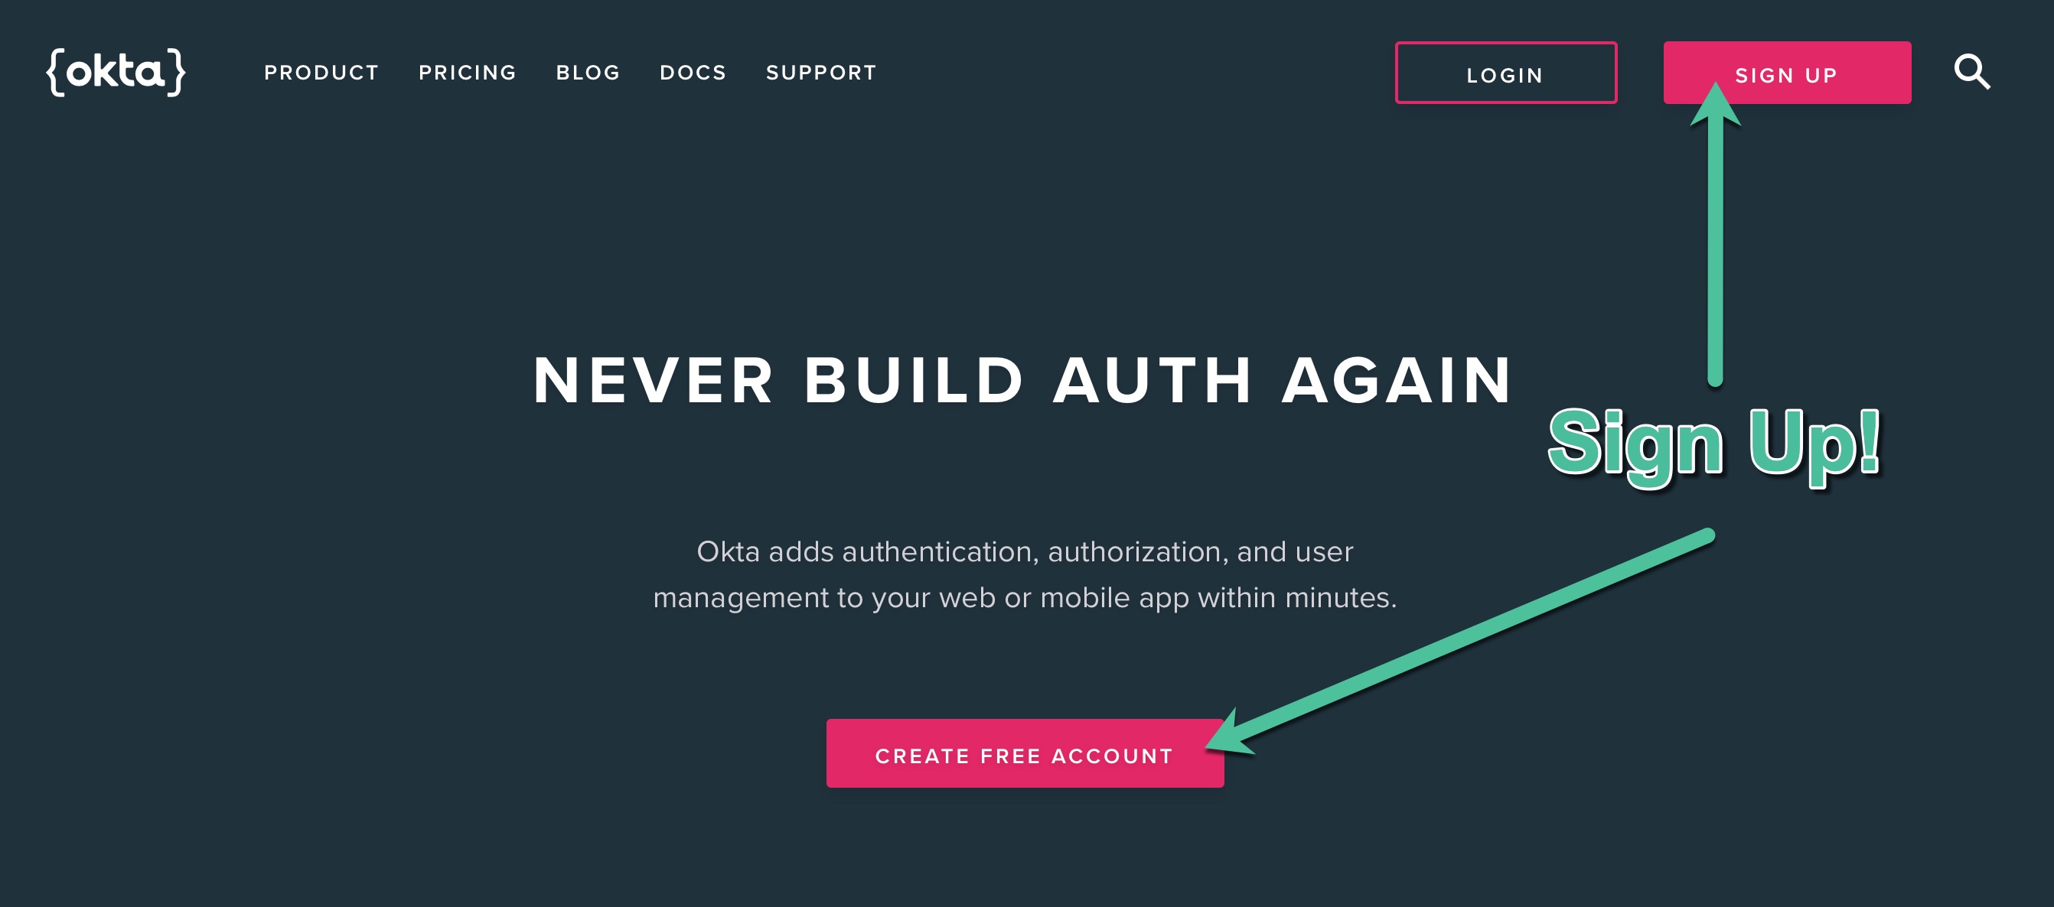This screenshot has height=907, width=2054.
Task: Toggle the top navigation LOGIN option
Action: pos(1505,73)
